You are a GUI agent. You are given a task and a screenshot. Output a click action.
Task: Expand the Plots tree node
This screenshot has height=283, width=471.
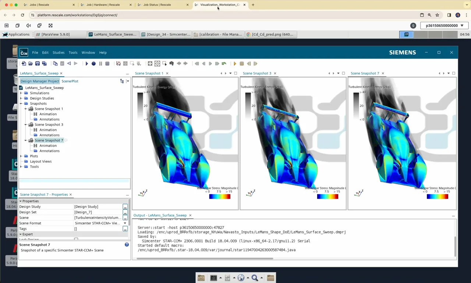[21, 156]
